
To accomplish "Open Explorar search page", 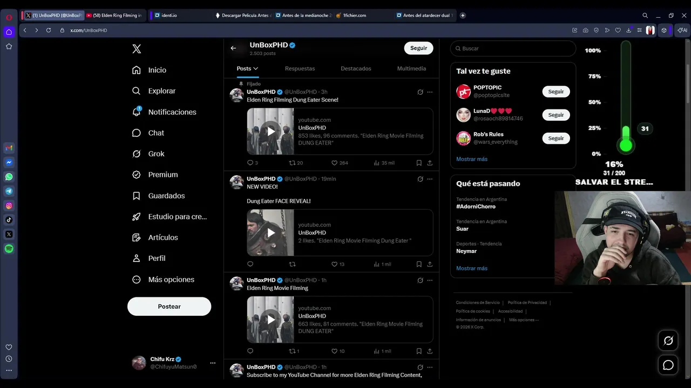I will [x=154, y=91].
